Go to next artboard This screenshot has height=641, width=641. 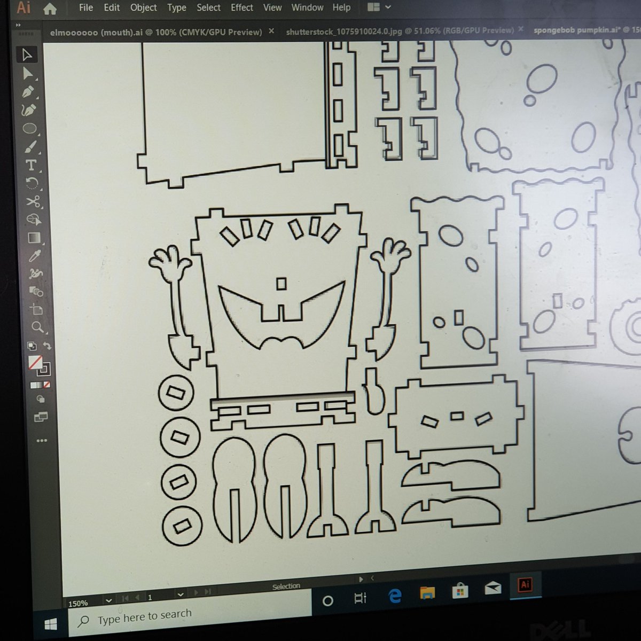196,592
